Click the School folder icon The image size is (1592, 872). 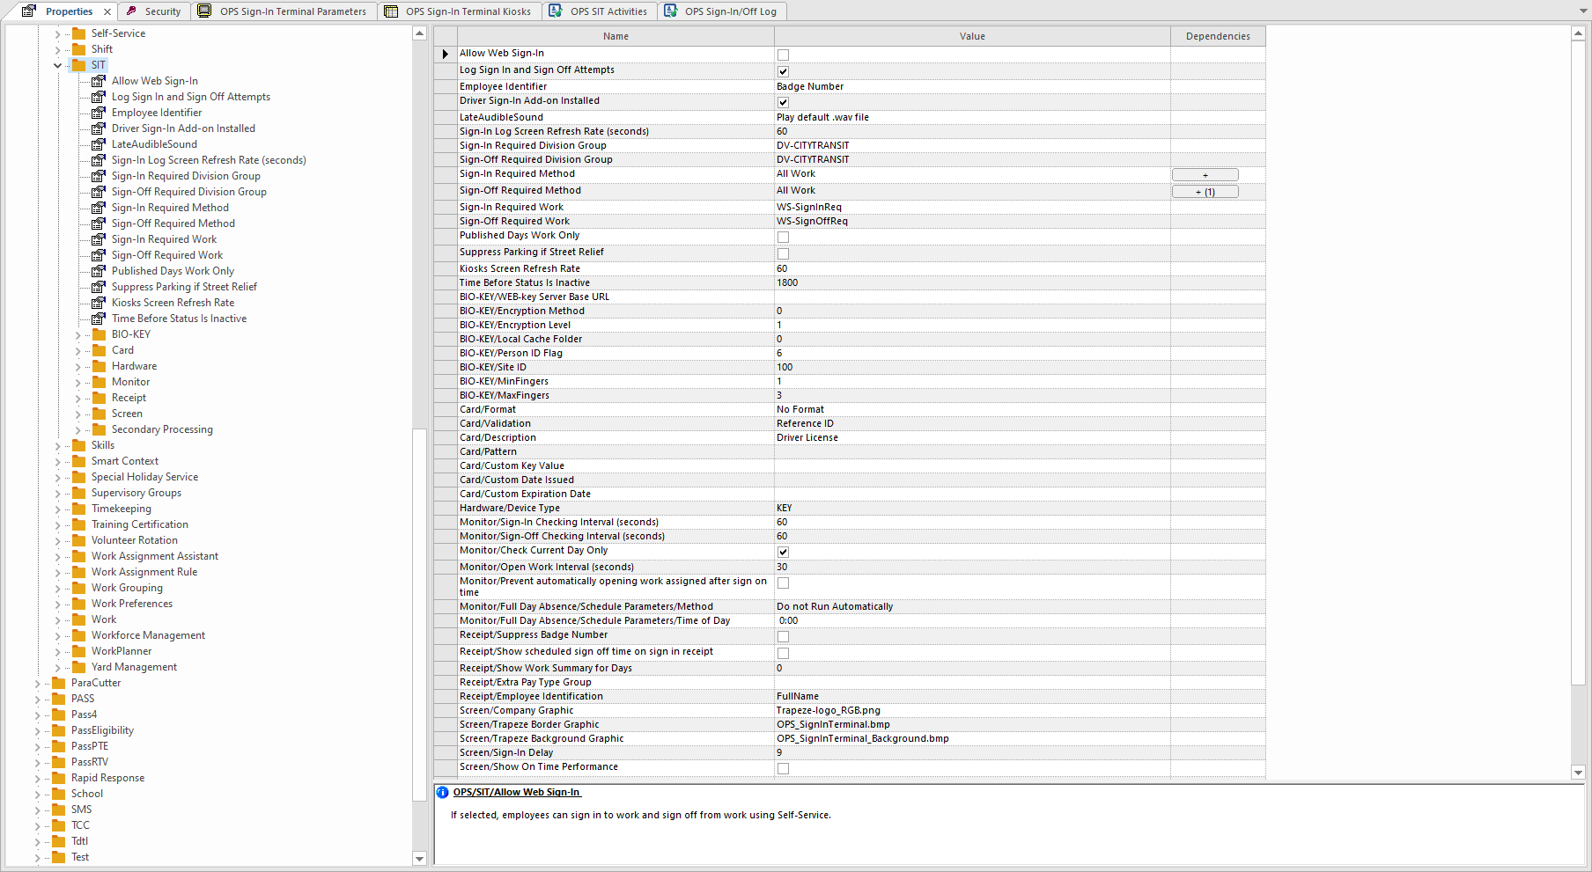60,794
